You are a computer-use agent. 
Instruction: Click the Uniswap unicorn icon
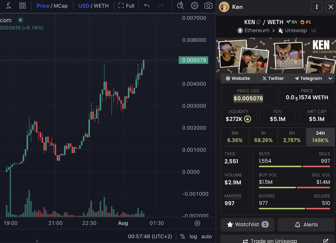[281, 31]
